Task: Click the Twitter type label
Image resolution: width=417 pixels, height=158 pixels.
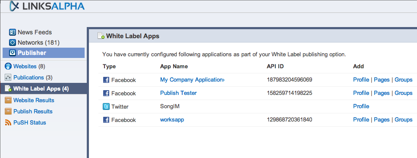Action: click(120, 106)
